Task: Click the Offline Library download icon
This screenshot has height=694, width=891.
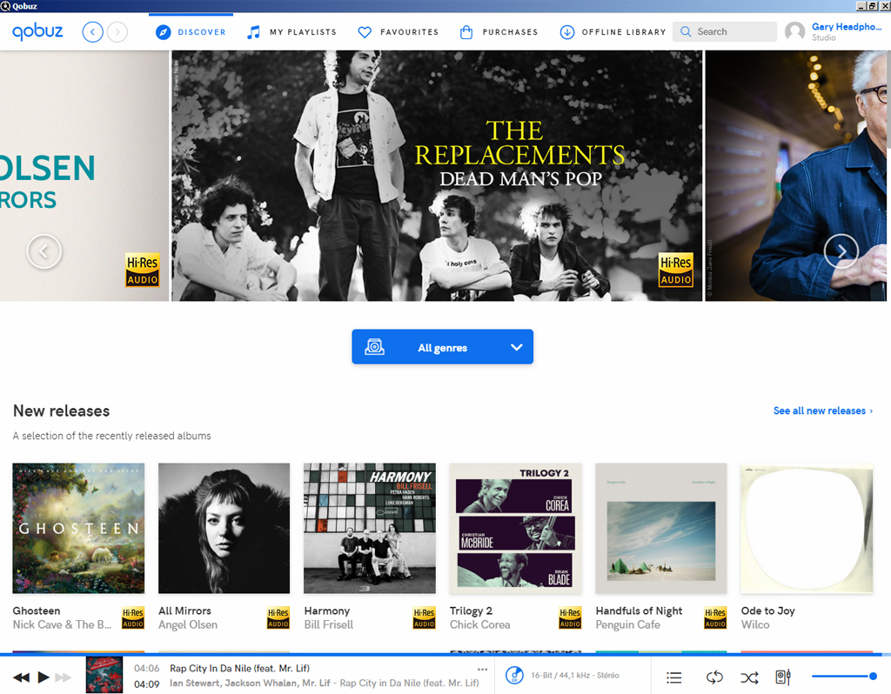Action: (567, 32)
